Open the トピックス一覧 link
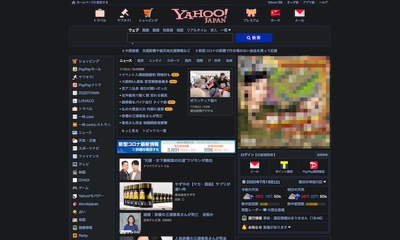This screenshot has height=240, width=400. click(155, 131)
